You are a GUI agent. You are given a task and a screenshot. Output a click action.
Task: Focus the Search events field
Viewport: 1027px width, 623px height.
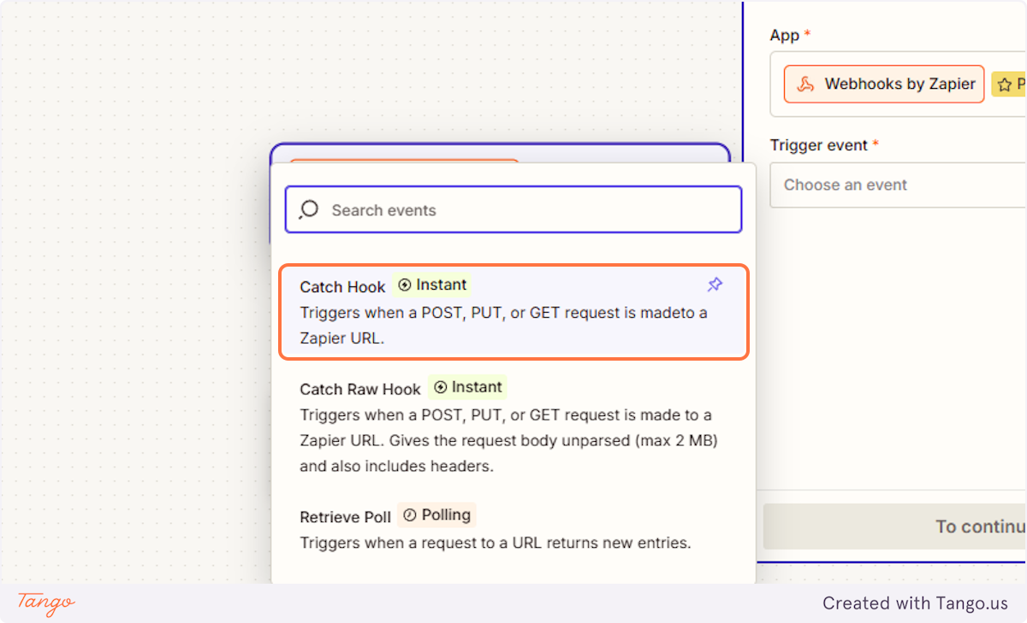[x=513, y=209]
